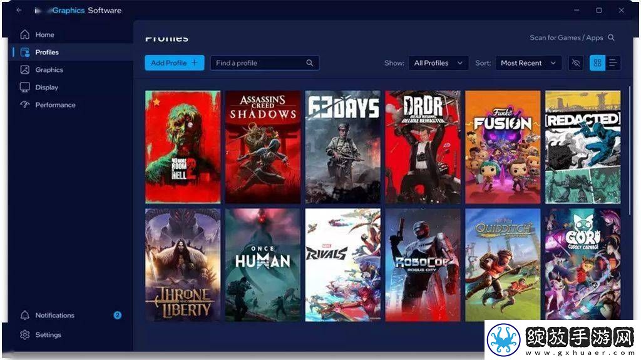
Task: Open the Funko Fusion profile
Action: (503, 147)
